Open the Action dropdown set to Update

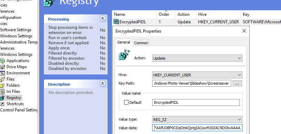pyautogui.click(x=197, y=58)
